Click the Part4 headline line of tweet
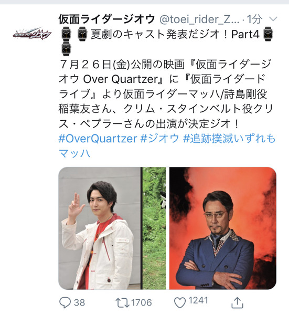Screen dimensions: 289x315 166,34
